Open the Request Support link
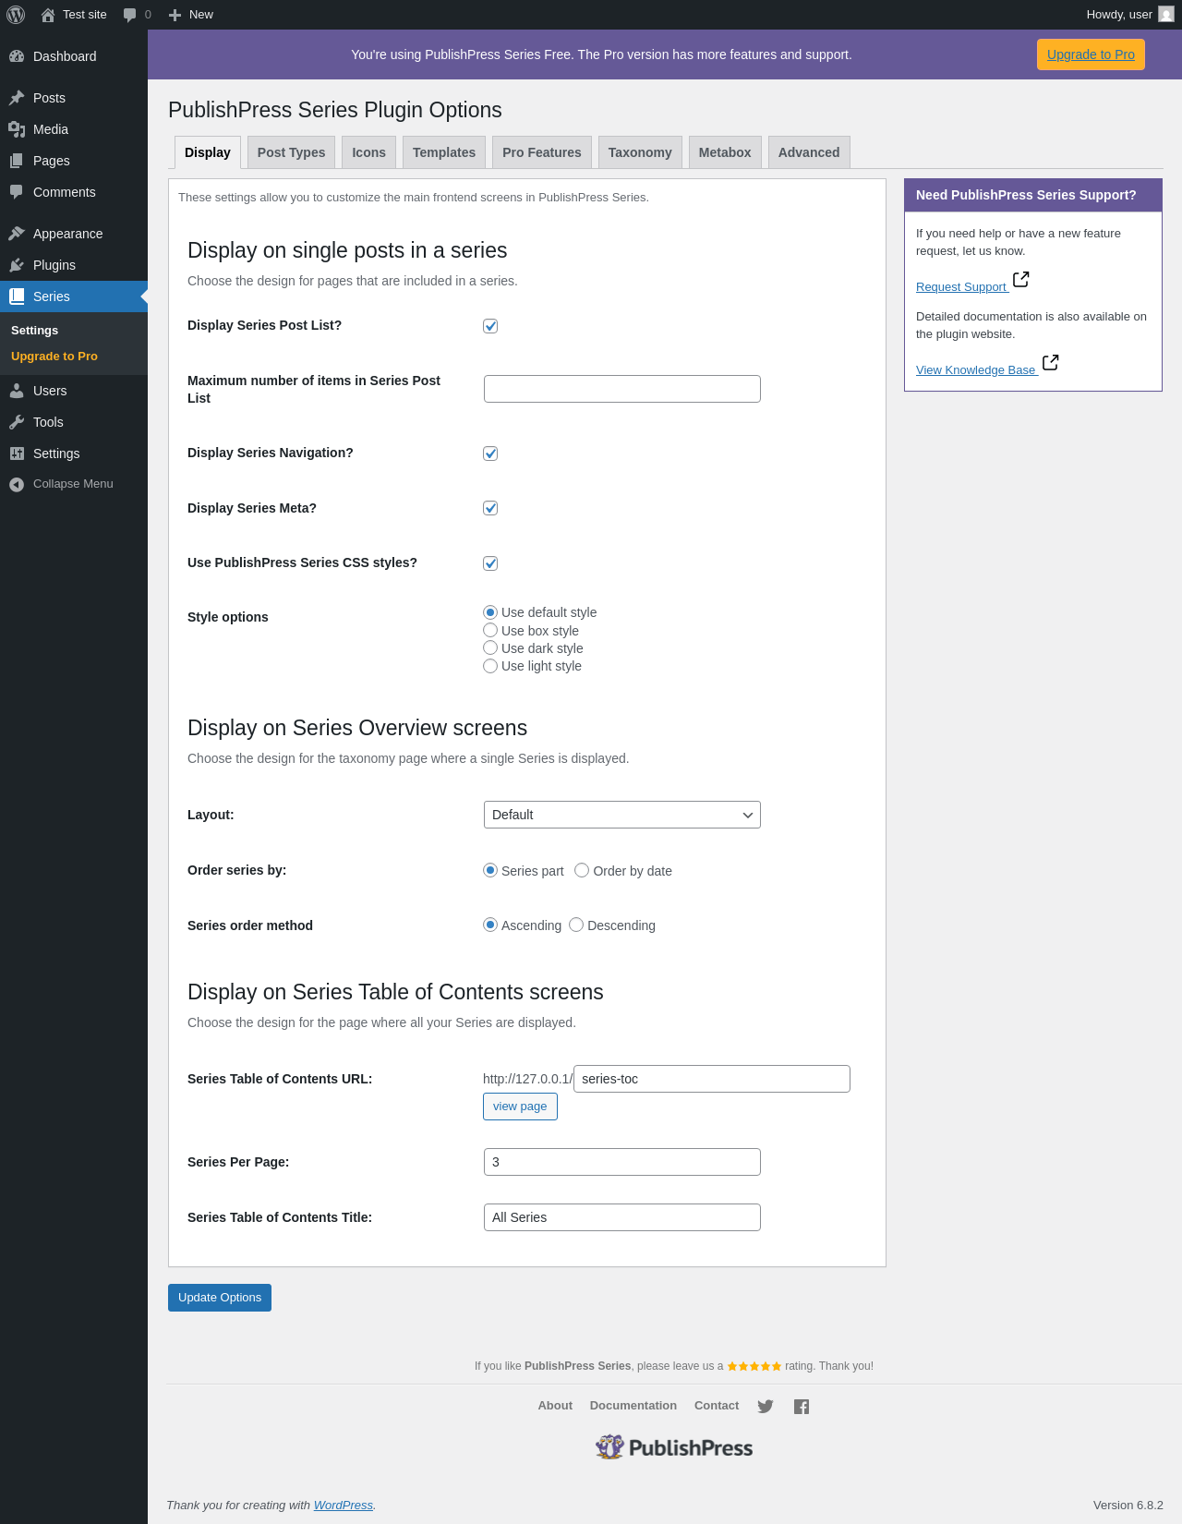This screenshot has height=1524, width=1182. click(x=961, y=287)
